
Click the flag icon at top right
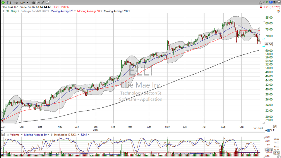point(264,3)
